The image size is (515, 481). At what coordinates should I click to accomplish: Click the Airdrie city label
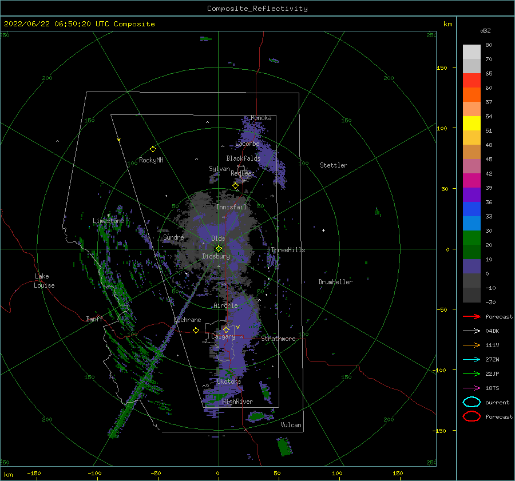(x=225, y=305)
